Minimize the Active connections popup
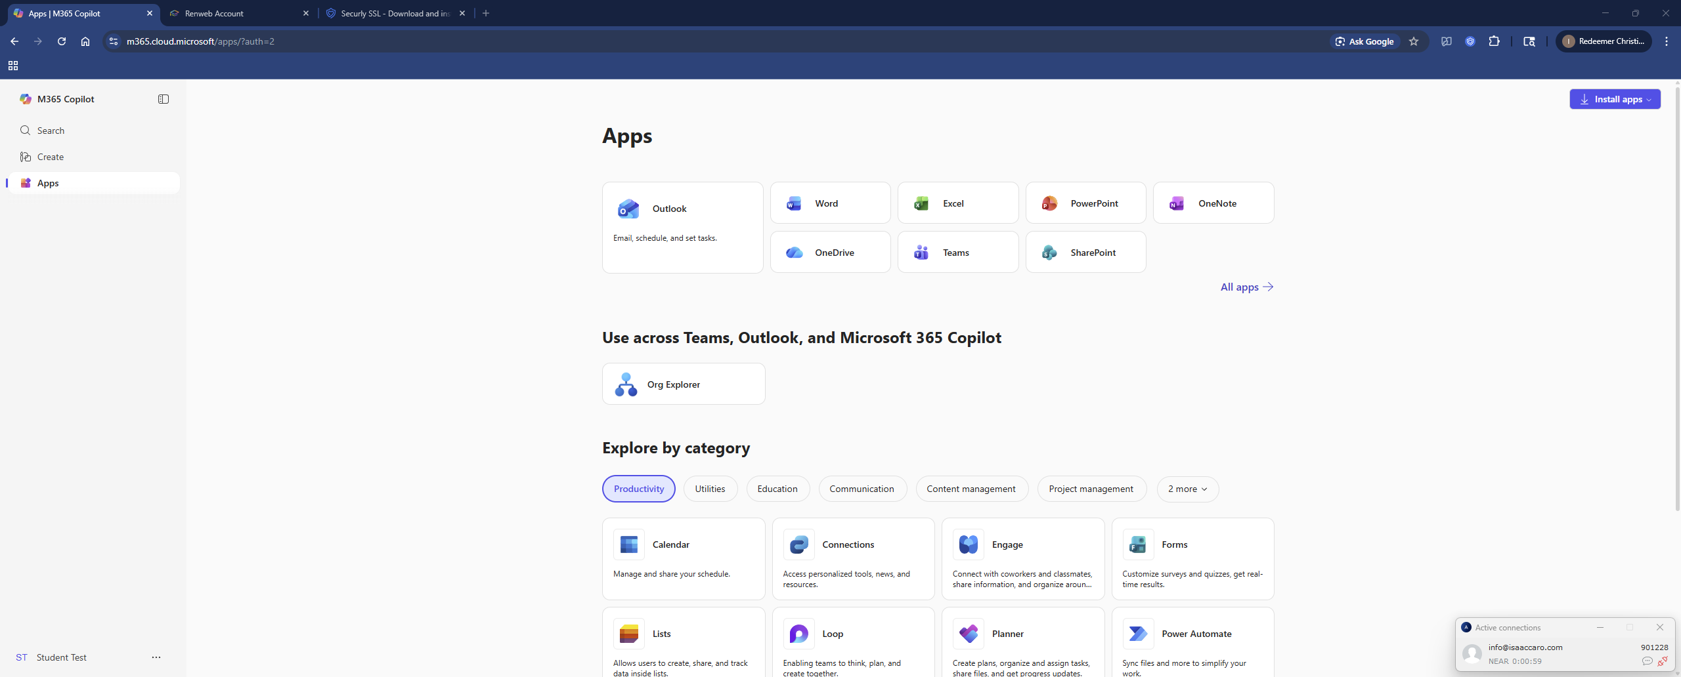The image size is (1681, 677). click(1600, 627)
